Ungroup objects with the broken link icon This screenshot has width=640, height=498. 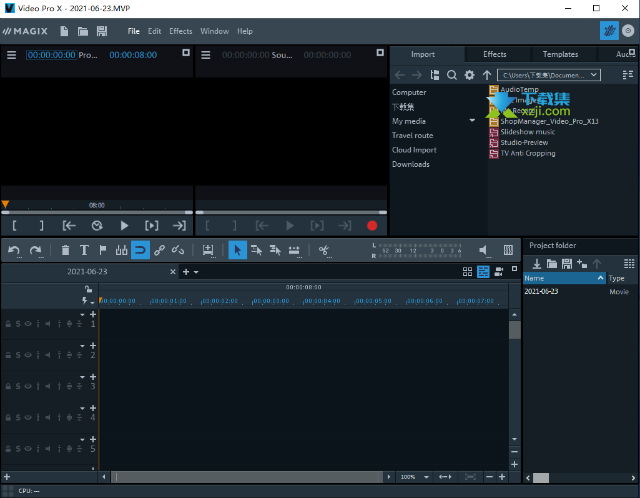(178, 250)
